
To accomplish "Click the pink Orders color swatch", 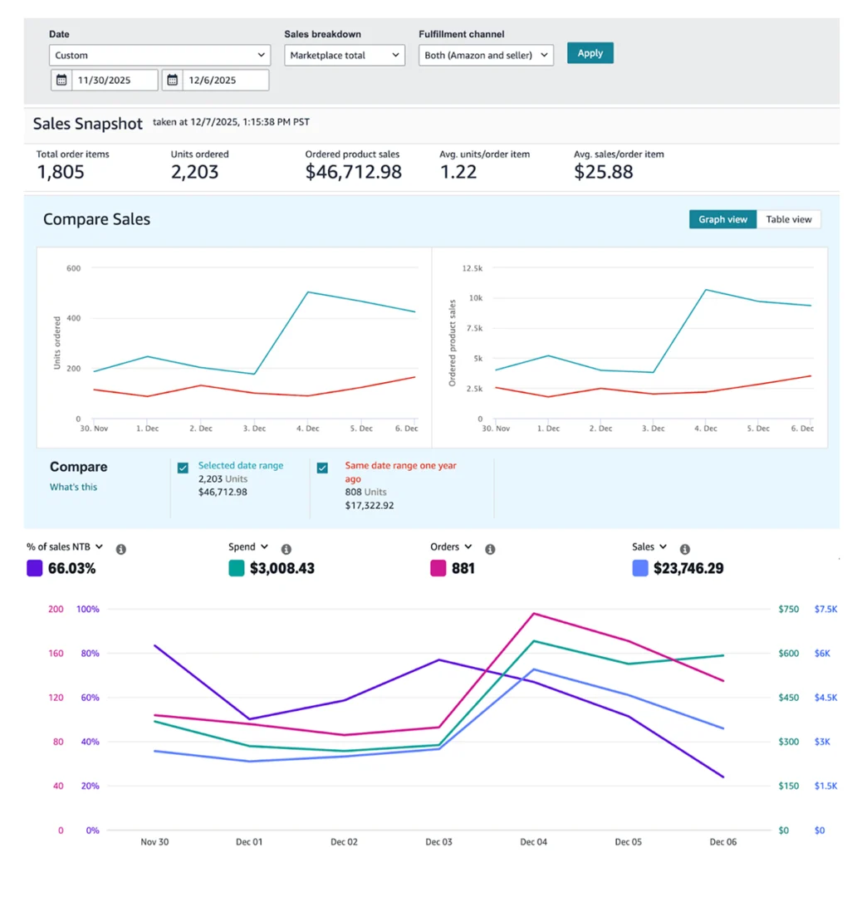I will (x=438, y=569).
